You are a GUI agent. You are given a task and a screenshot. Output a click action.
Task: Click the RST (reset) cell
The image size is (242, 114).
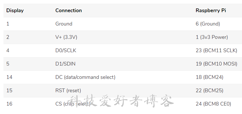click(x=68, y=91)
